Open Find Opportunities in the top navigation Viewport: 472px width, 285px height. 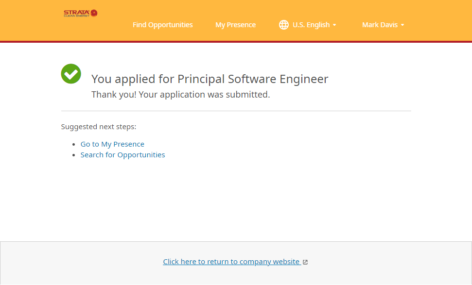(x=162, y=25)
